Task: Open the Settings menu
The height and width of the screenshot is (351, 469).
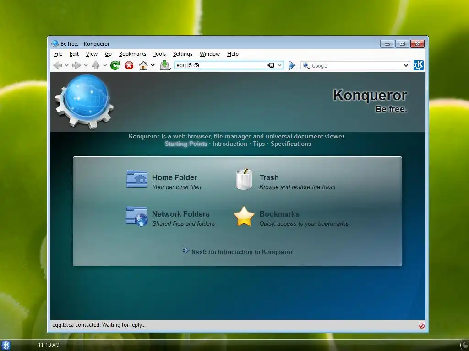Action: tap(182, 54)
